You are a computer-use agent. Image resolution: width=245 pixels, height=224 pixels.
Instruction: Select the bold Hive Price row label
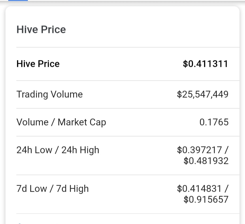point(38,64)
